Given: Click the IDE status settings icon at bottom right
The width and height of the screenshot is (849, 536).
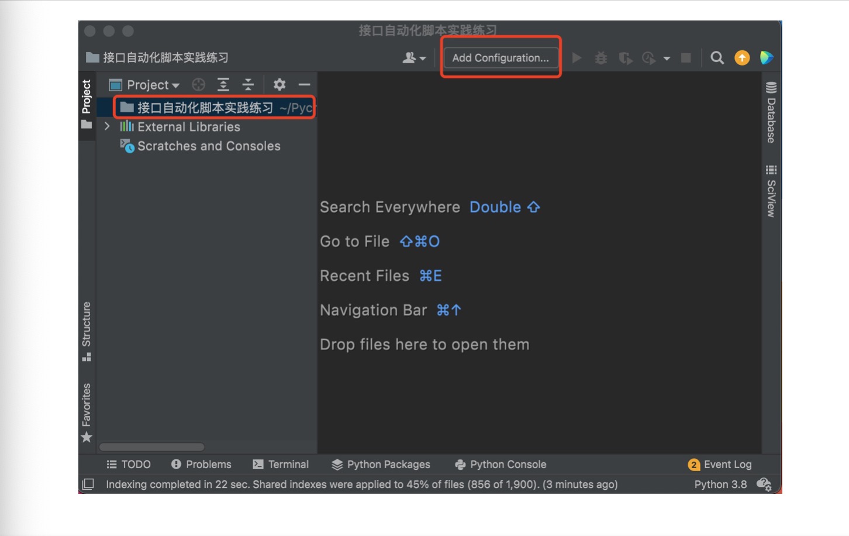Looking at the screenshot, I should pos(764,485).
